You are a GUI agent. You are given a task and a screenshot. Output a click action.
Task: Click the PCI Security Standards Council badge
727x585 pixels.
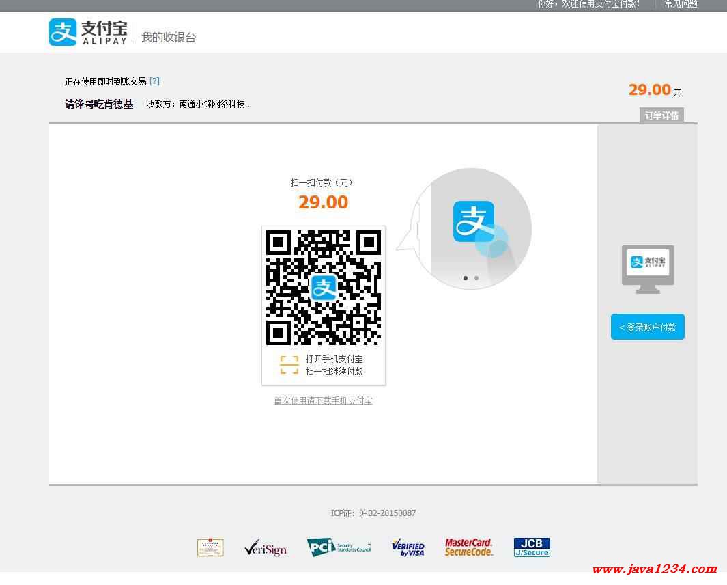click(339, 547)
